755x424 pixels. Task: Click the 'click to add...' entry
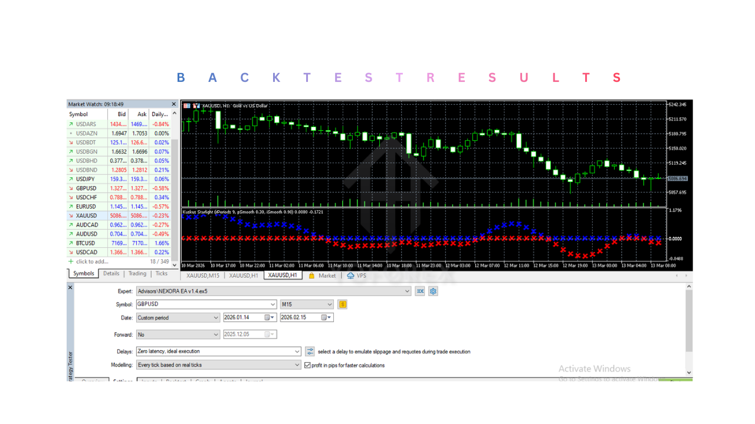pos(93,261)
